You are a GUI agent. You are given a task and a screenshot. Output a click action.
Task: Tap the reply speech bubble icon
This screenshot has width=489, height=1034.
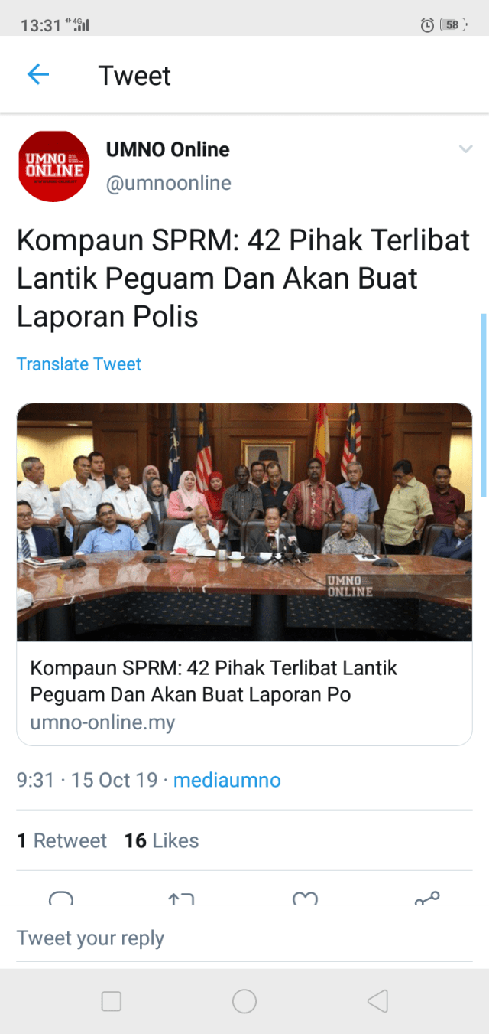click(x=61, y=898)
